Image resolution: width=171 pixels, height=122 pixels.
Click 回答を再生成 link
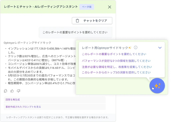tap(13, 100)
